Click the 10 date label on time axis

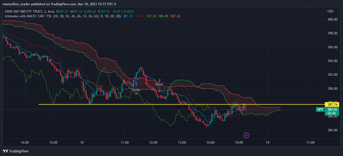click(82, 143)
